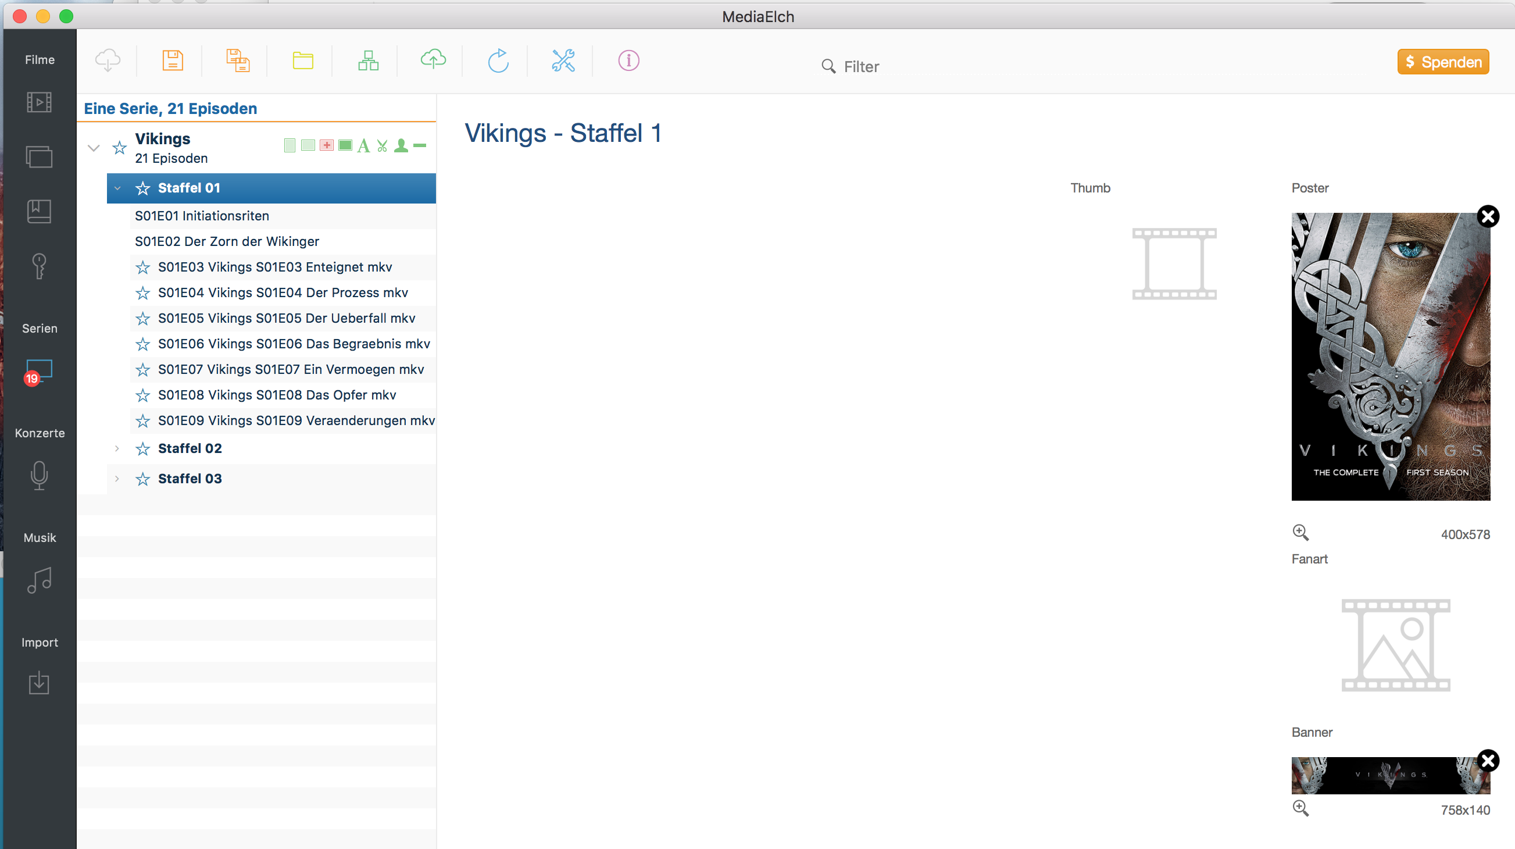This screenshot has width=1515, height=849.
Task: Open the certifications key sidebar icon
Action: 40,266
